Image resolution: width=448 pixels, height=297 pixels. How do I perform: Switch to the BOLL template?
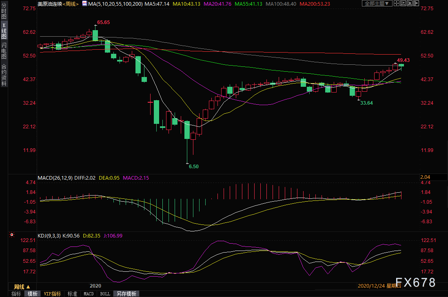[x=105, y=294]
